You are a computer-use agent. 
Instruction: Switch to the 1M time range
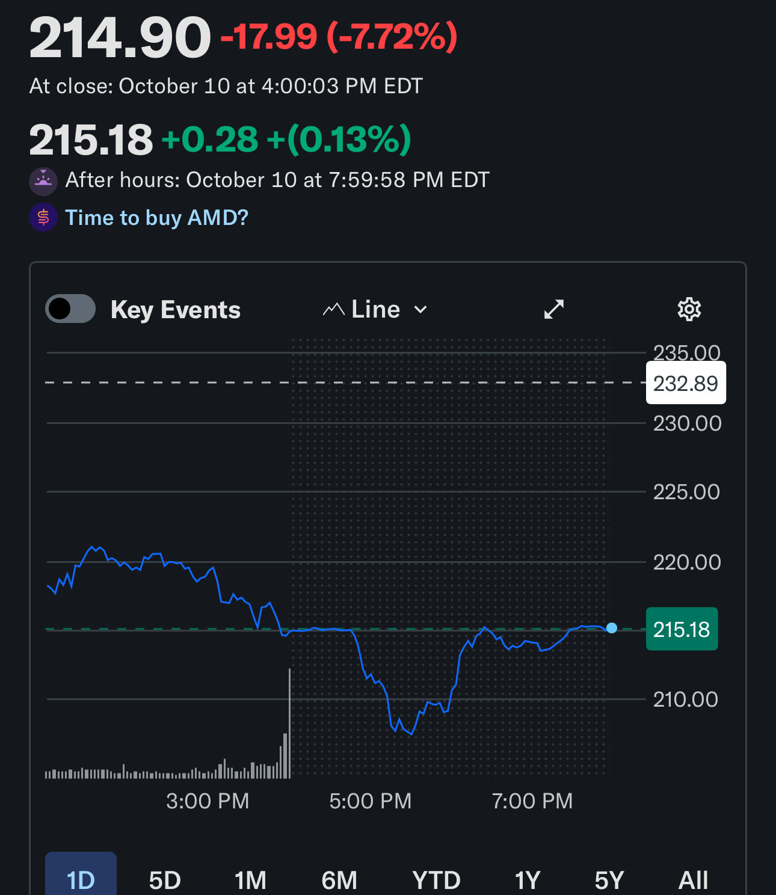(x=250, y=879)
